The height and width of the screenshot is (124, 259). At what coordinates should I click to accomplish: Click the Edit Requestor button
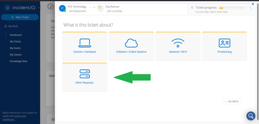(x=77, y=11)
